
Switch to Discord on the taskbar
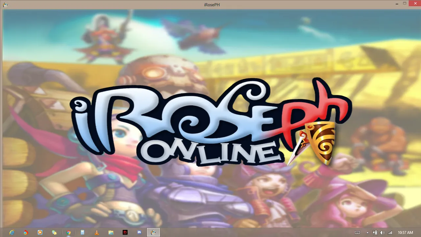tap(139, 232)
